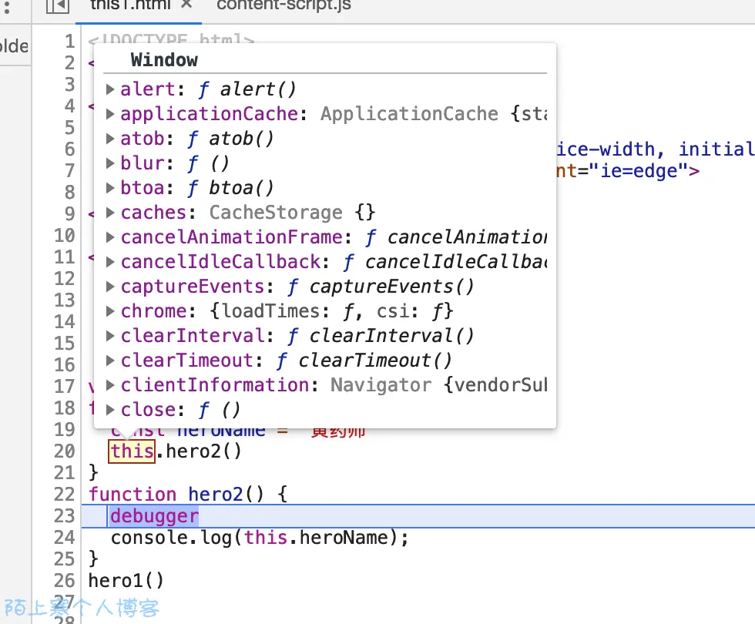This screenshot has width=755, height=624.
Task: Set breakpoint on line number 23
Action: [x=65, y=516]
